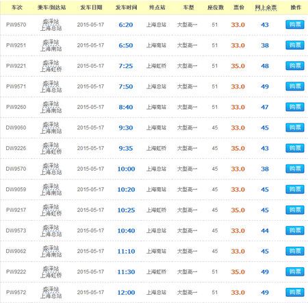Open the 盛泽站 上海总站 station link in PW9572 row
Viewport: 308px width, 303px height.
tap(51, 292)
